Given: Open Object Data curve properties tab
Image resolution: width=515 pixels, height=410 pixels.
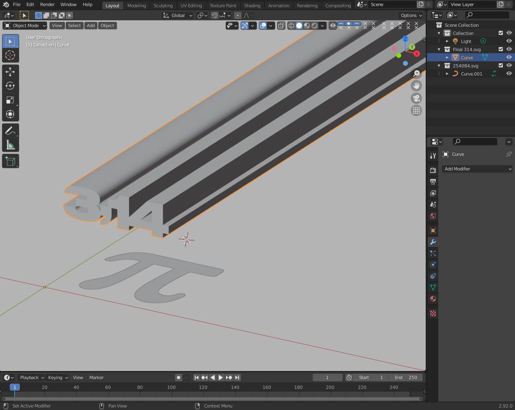Looking at the screenshot, I should tap(433, 287).
